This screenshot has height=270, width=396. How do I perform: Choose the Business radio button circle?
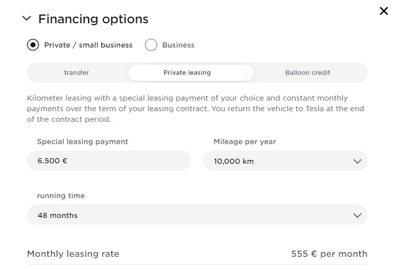coord(151,45)
